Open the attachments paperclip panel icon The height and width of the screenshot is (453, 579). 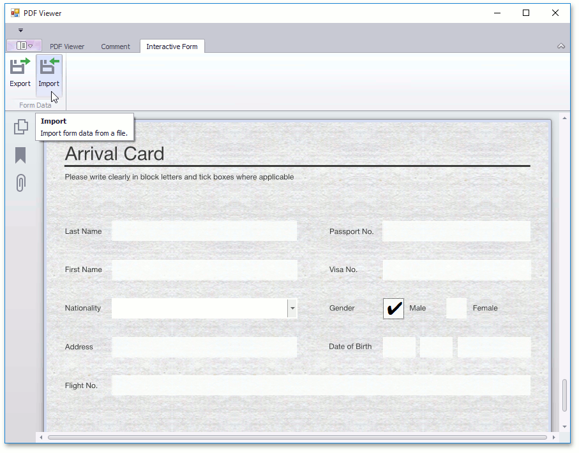coord(20,183)
